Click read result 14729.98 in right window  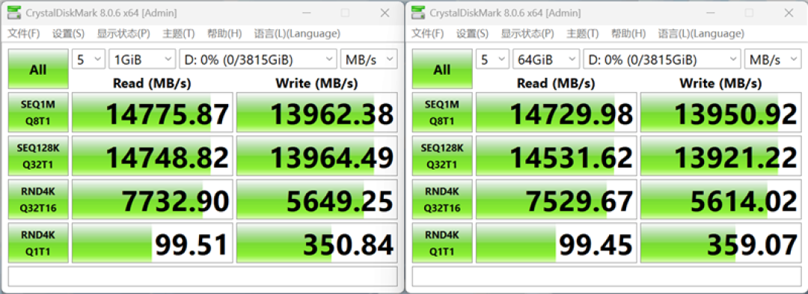(x=557, y=112)
